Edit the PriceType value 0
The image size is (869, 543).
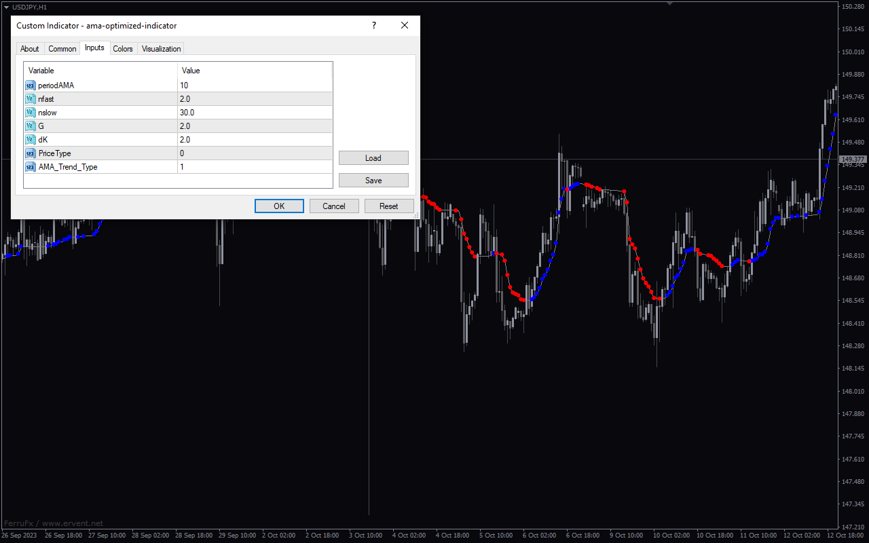[255, 153]
